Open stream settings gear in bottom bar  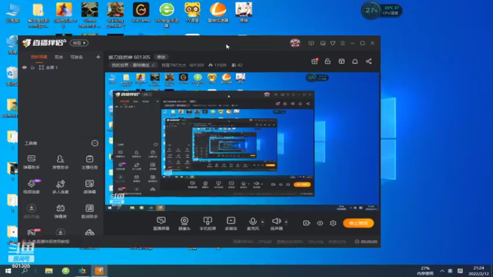click(x=333, y=223)
